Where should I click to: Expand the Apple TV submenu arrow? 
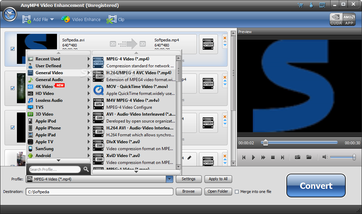[x=89, y=142]
